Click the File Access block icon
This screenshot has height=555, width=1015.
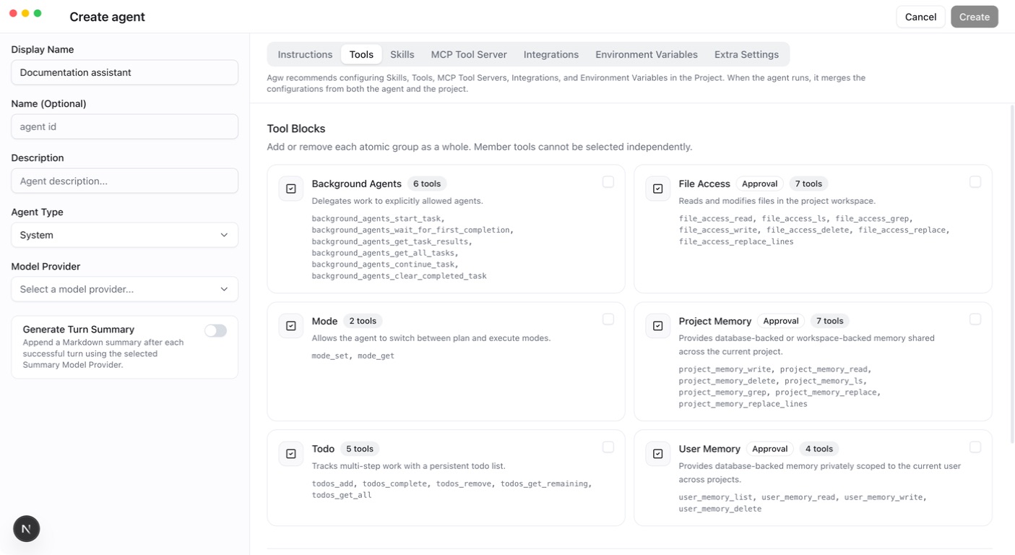tap(658, 189)
